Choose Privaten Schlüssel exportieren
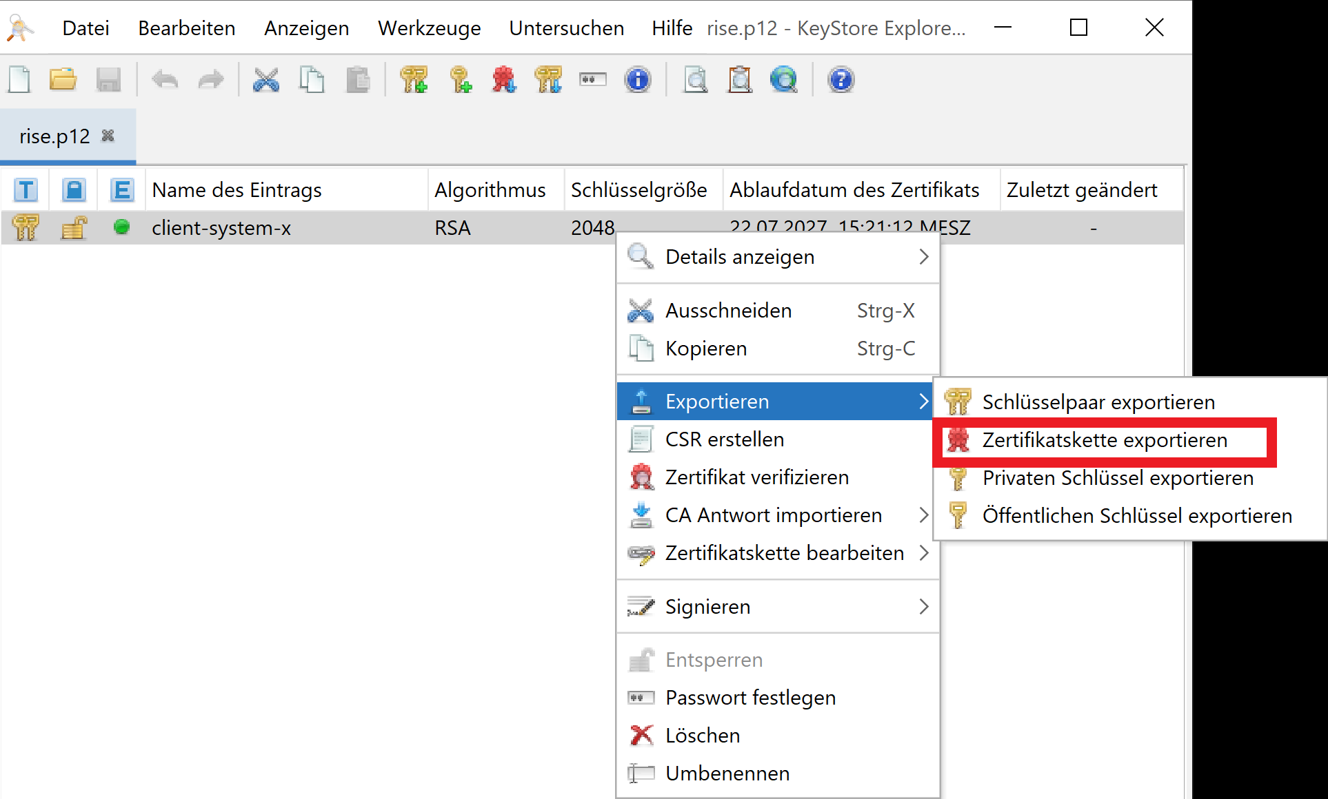1328x799 pixels. (1117, 478)
